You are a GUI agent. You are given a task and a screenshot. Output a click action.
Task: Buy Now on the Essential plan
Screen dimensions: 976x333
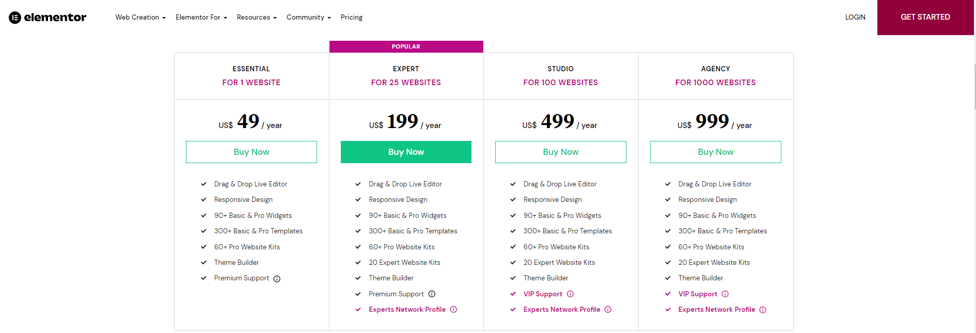click(251, 152)
